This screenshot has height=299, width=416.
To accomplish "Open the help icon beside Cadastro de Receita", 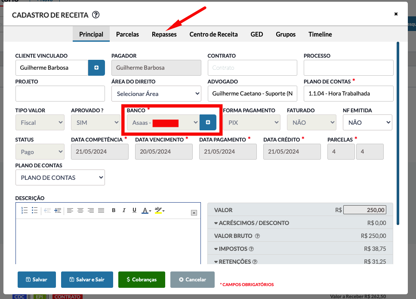I will (x=96, y=15).
